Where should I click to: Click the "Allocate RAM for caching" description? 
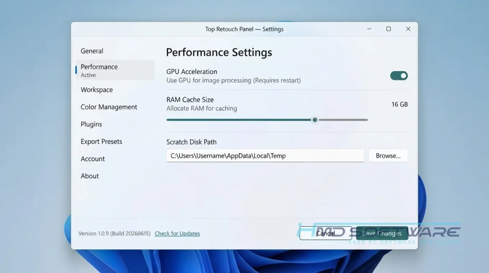point(202,108)
